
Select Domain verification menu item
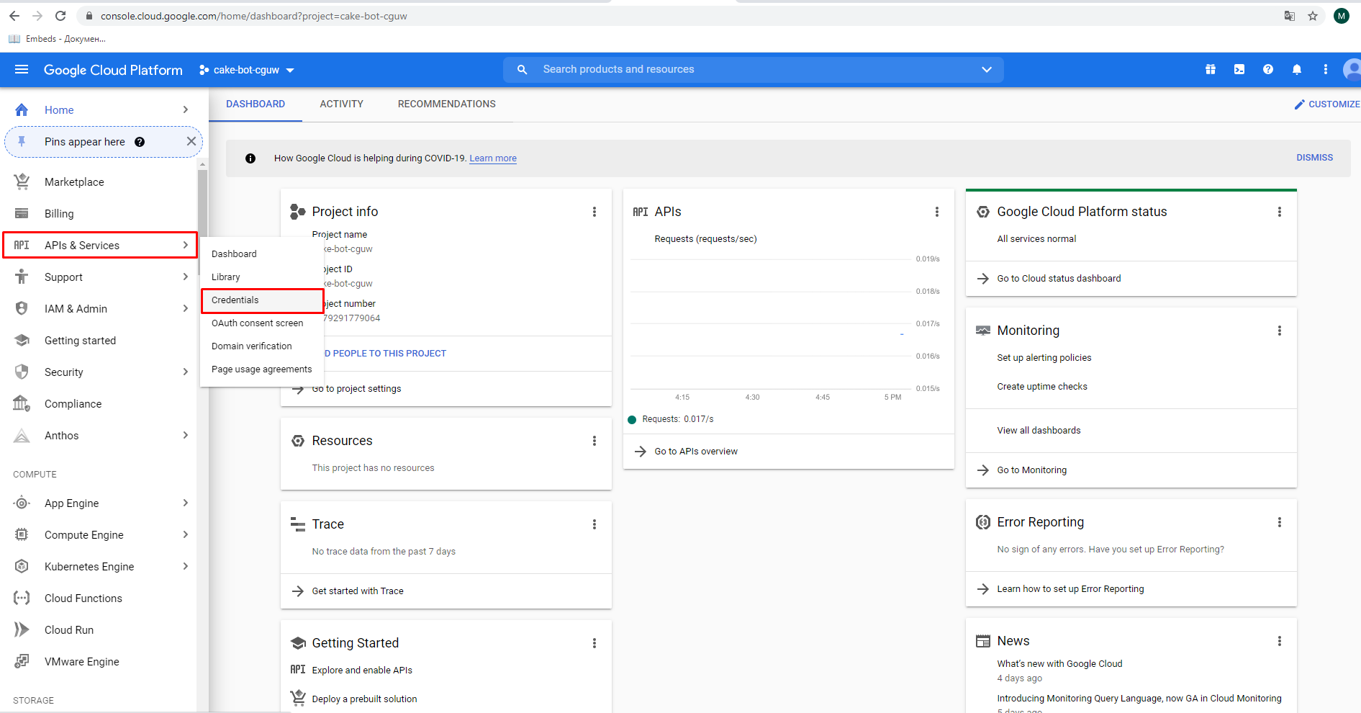(263, 346)
